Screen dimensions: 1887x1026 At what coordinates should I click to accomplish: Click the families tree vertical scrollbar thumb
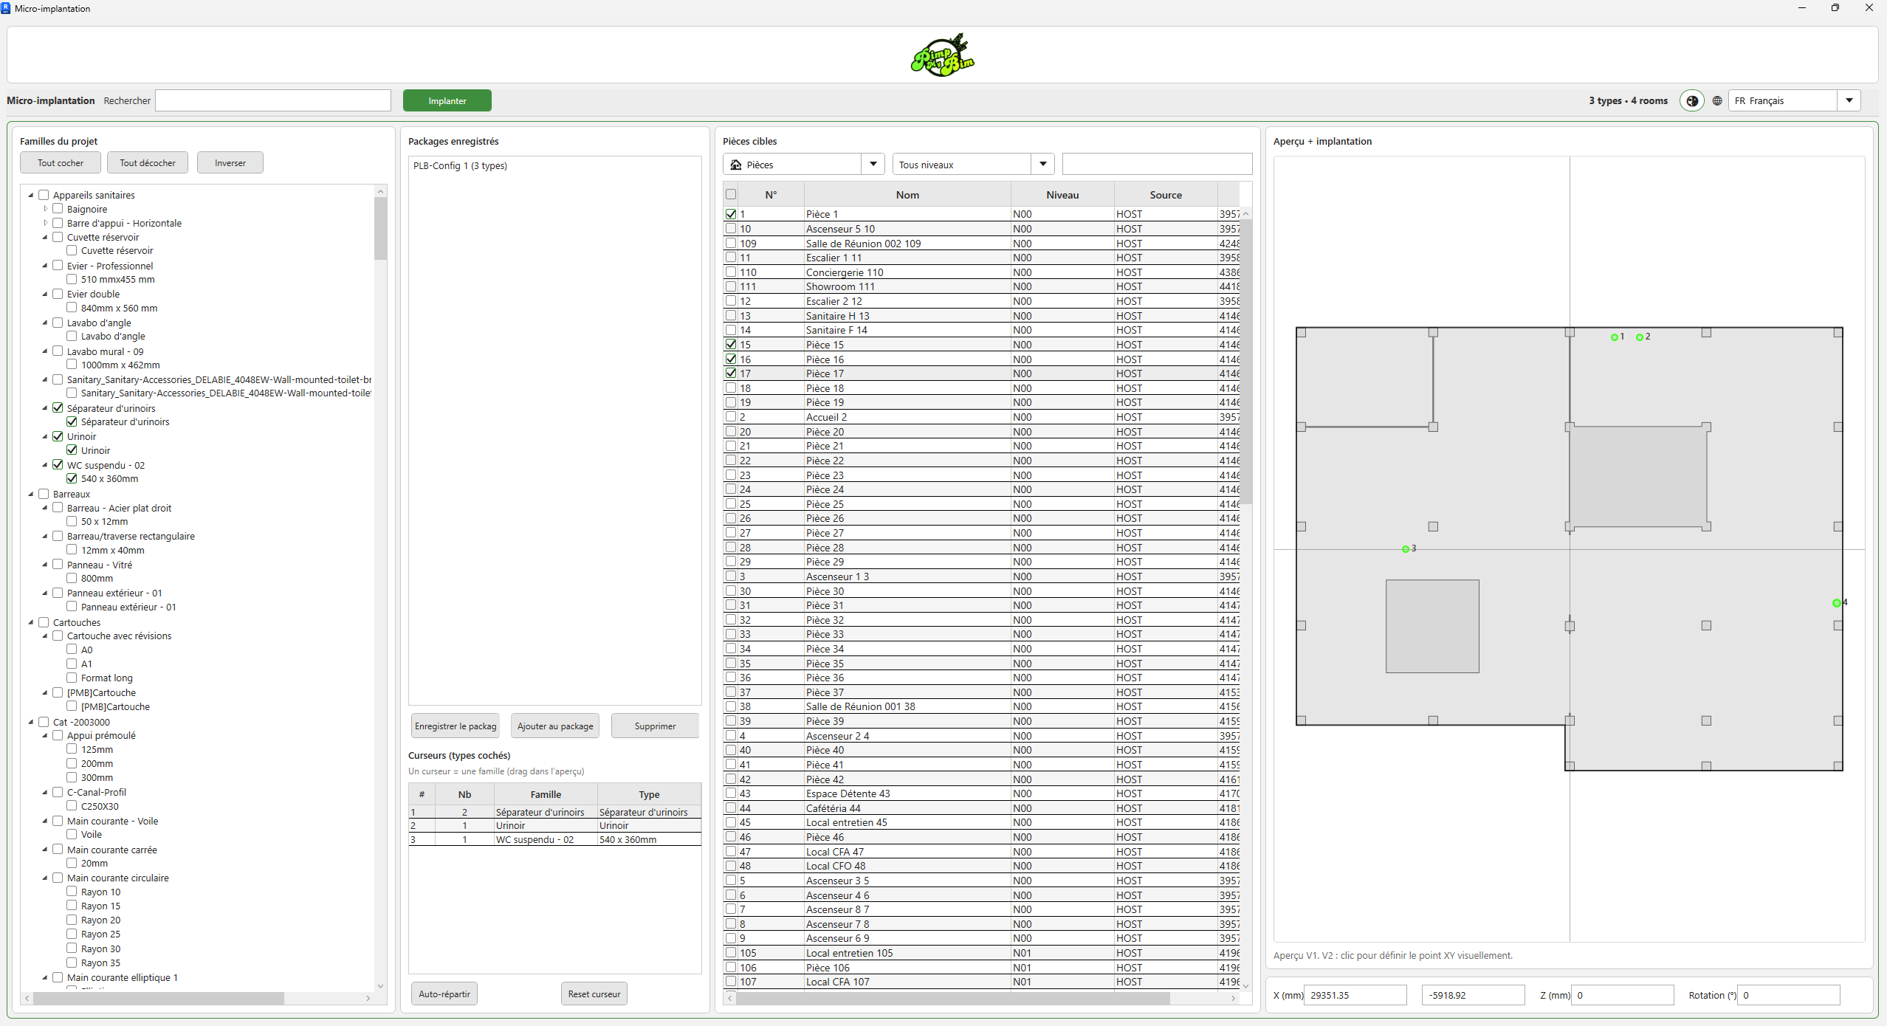click(380, 229)
